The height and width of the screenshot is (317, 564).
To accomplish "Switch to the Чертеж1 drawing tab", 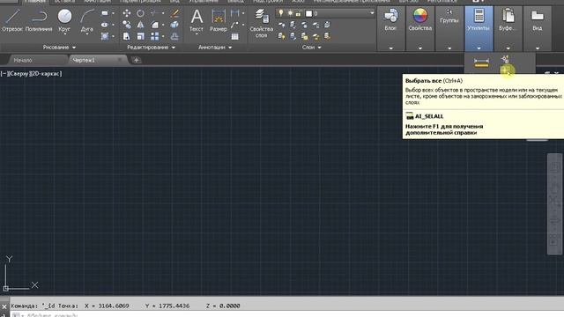I will tap(84, 60).
